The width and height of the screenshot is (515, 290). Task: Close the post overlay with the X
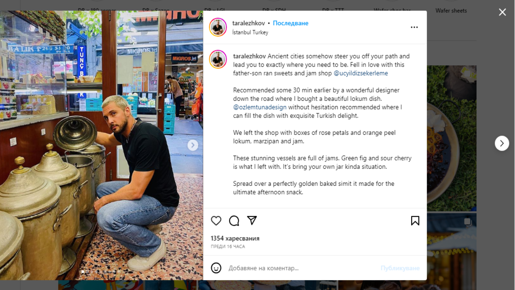click(503, 12)
